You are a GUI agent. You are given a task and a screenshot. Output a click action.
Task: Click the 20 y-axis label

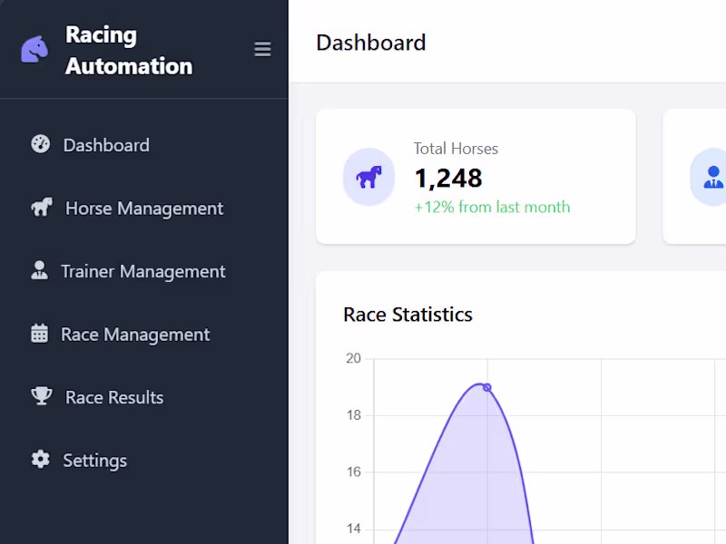pyautogui.click(x=353, y=358)
